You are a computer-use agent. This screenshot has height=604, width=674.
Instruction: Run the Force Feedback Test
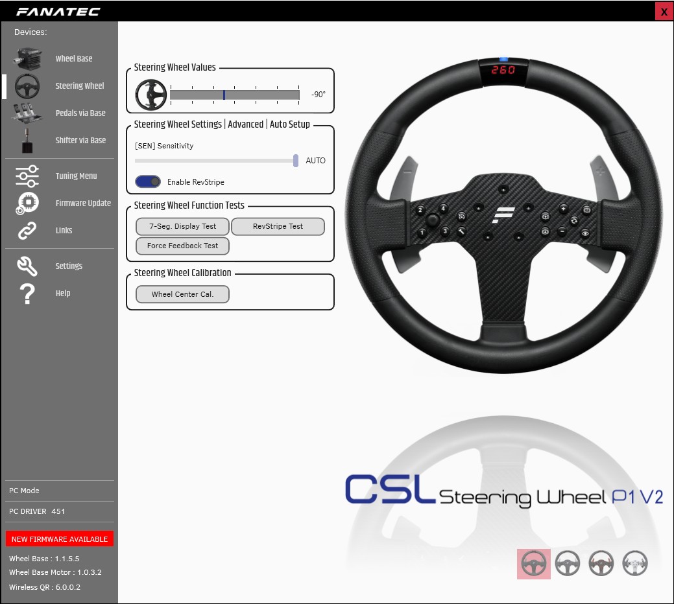182,246
